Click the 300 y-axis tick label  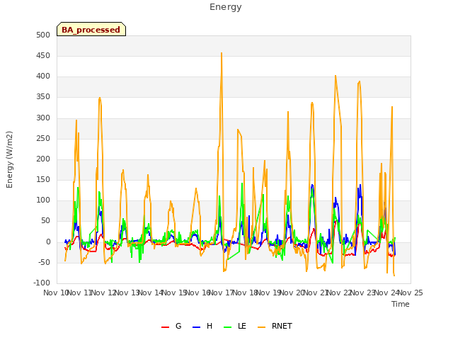pyautogui.click(x=43, y=118)
